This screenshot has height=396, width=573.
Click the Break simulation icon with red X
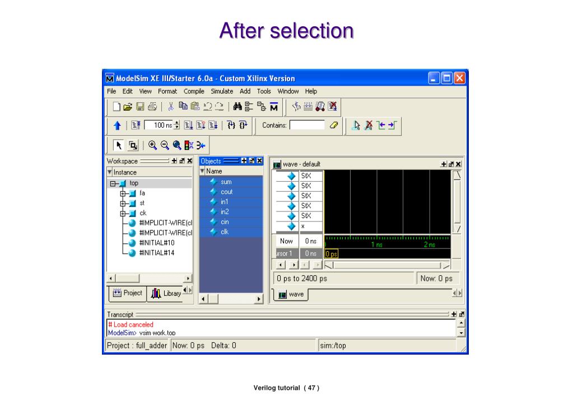pos(333,106)
